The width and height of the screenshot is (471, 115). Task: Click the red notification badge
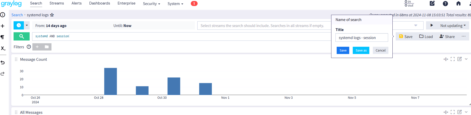[x=194, y=3]
